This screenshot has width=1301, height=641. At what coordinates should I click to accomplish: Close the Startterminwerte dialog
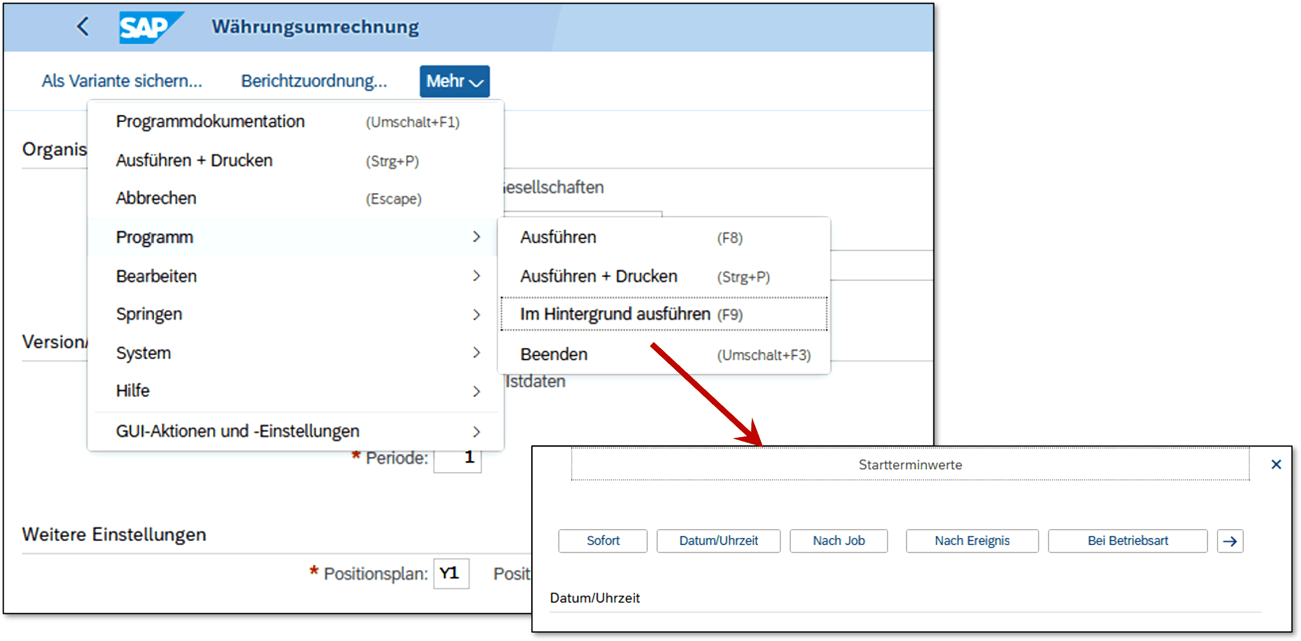[x=1276, y=464]
